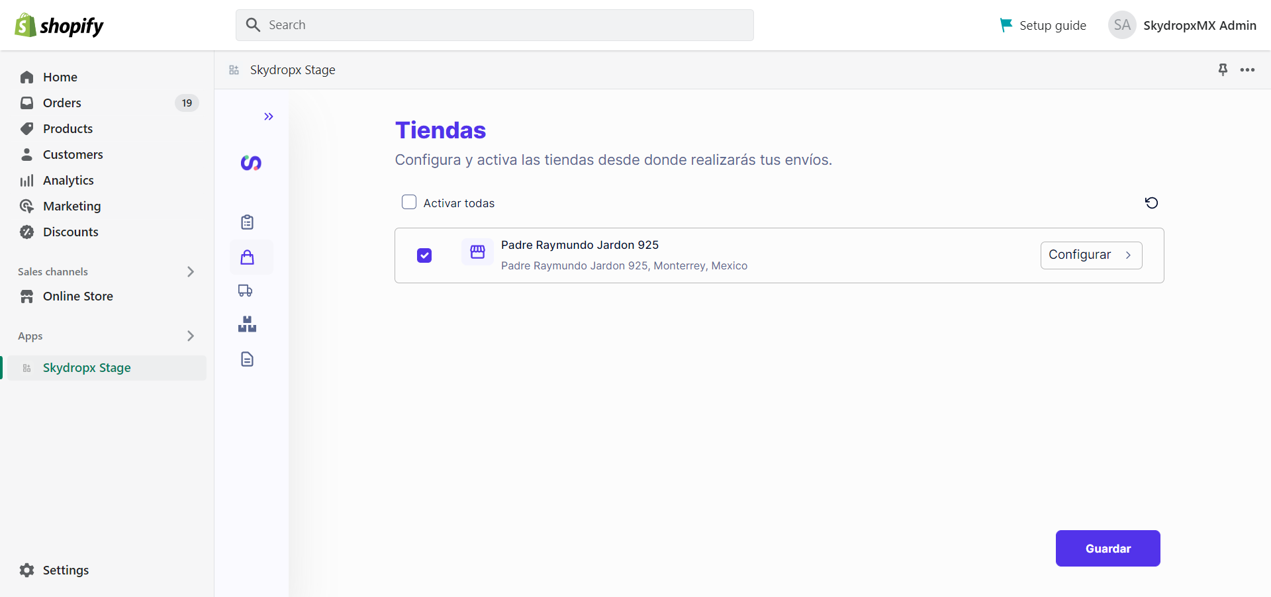Image resolution: width=1271 pixels, height=597 pixels.
Task: Open Discounts in sidebar
Action: (70, 232)
